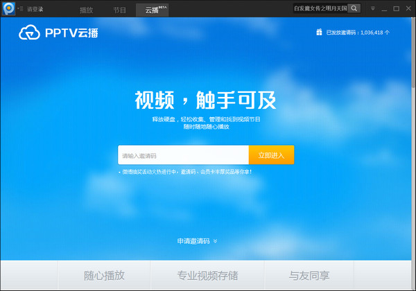Click the gift icon beside invitation count
The height and width of the screenshot is (291, 416).
click(x=319, y=32)
